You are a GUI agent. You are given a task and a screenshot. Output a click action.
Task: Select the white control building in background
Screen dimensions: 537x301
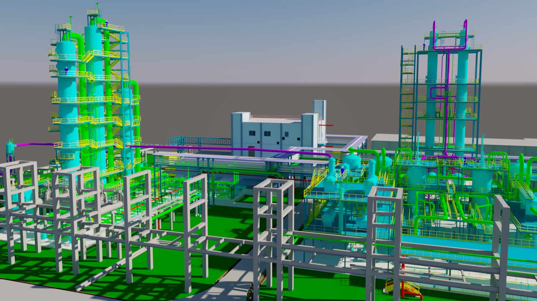pos(279,128)
